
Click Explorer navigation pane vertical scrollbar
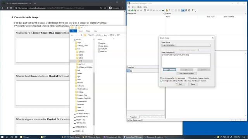click(x=94, y=98)
